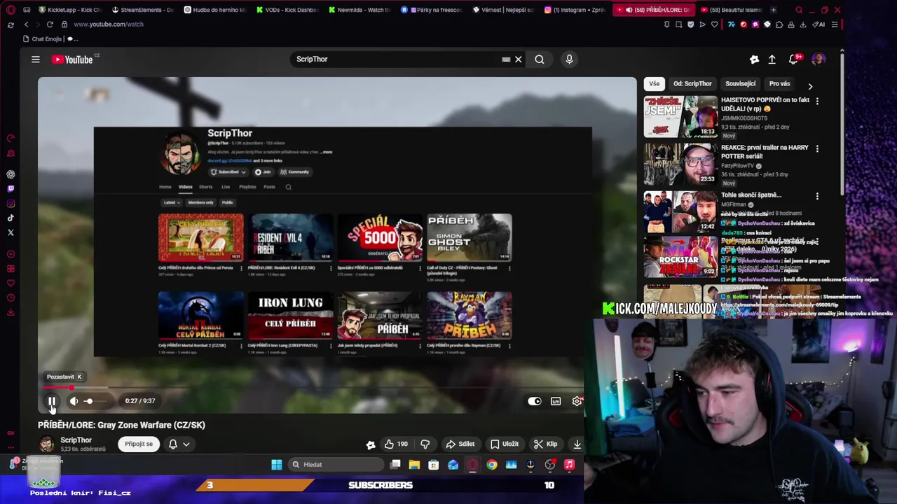Image resolution: width=897 pixels, height=504 pixels.
Task: Download the video with the download arrow
Action: point(577,444)
